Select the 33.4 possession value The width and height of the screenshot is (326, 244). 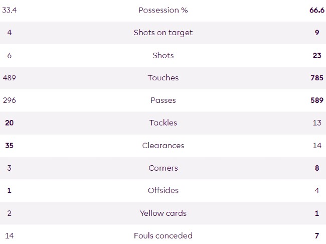click(x=9, y=10)
